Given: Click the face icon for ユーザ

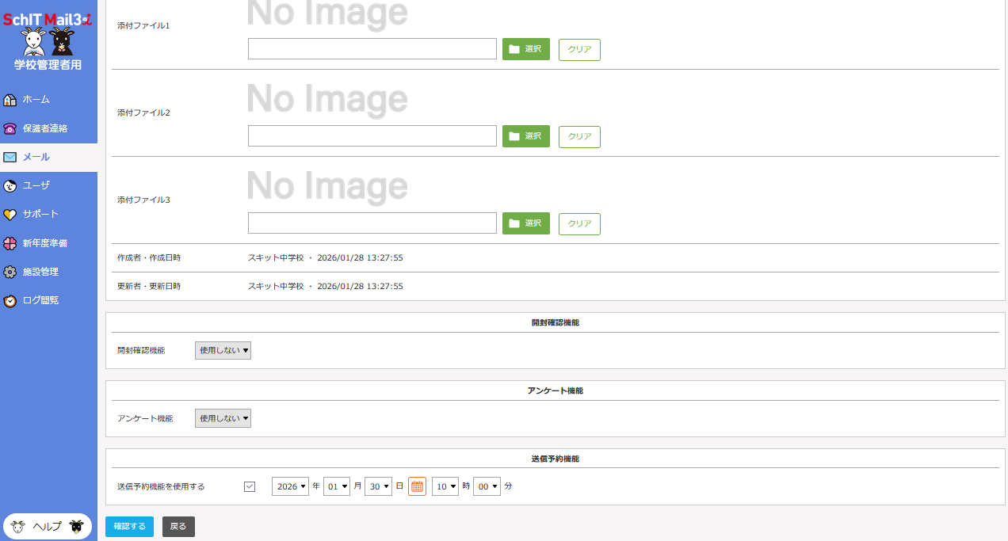Looking at the screenshot, I should pos(10,186).
